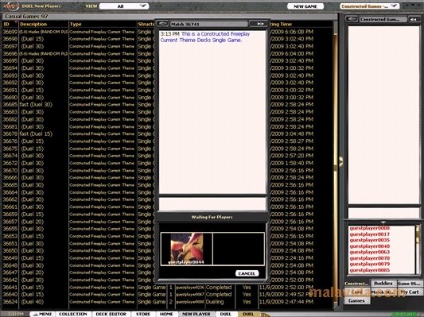Click the panel splitter arrow beside the game list

coord(340,161)
